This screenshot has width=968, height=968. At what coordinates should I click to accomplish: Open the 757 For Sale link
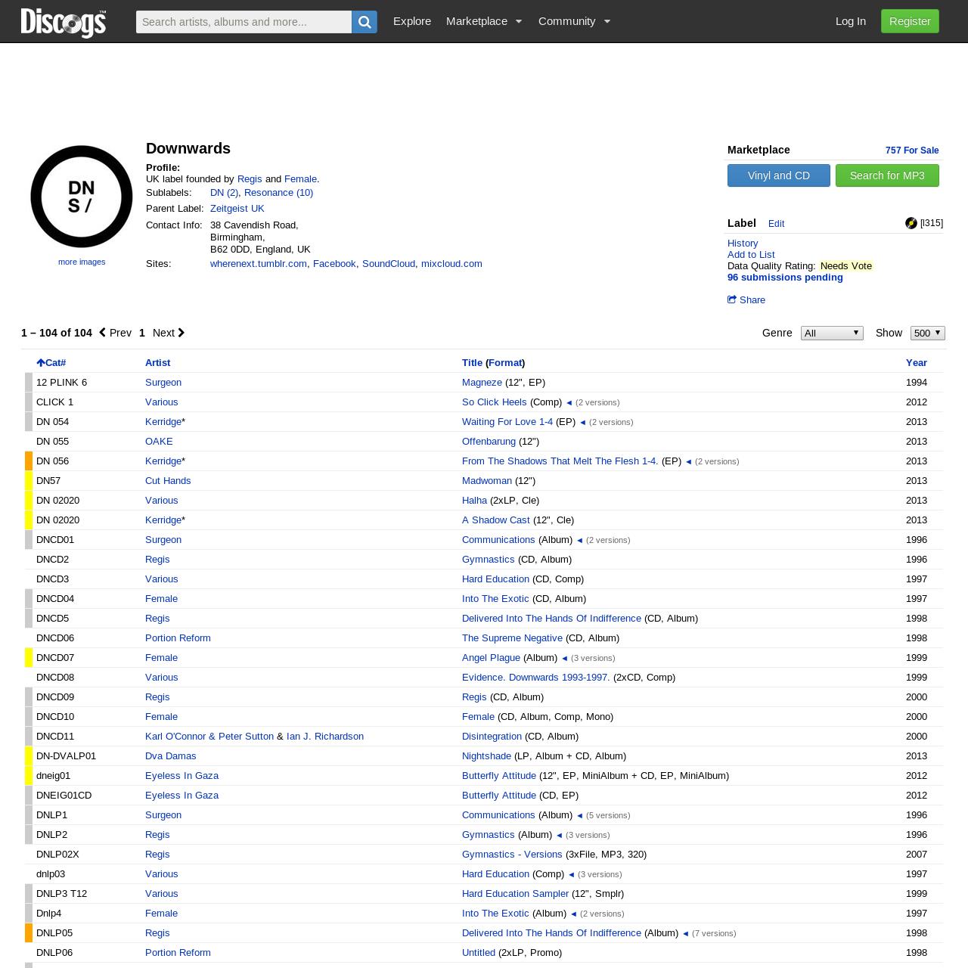912,150
